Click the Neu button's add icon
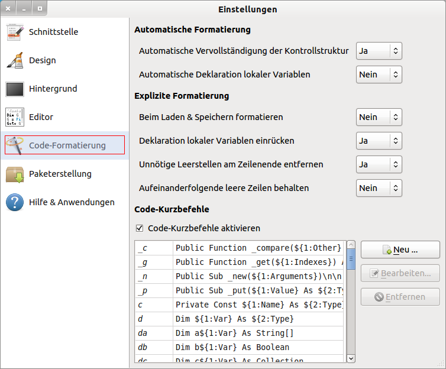 (x=387, y=250)
